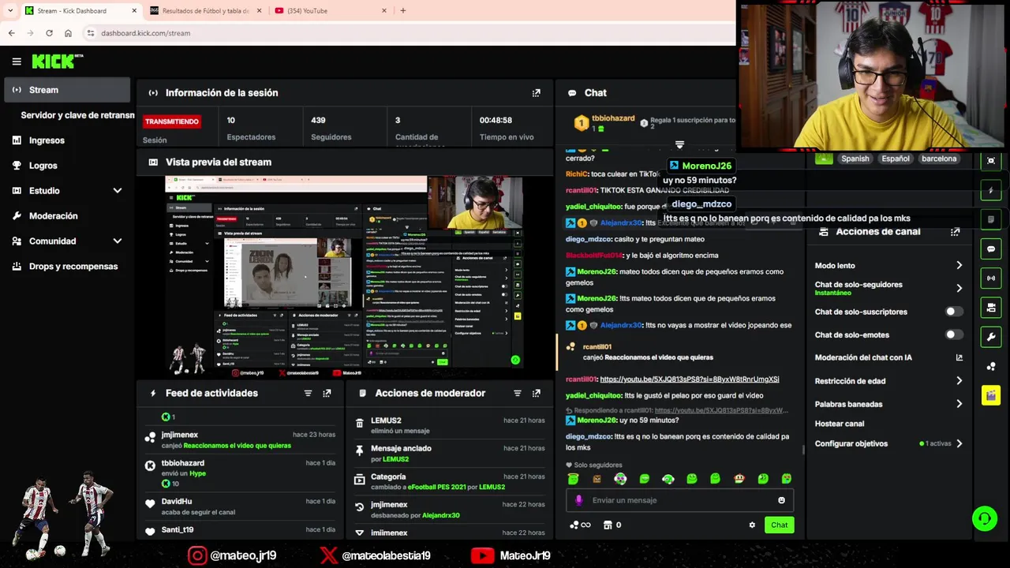Image resolution: width=1010 pixels, height=568 pixels.
Task: Click the TRANSMITIENDO status badge
Action: click(172, 121)
